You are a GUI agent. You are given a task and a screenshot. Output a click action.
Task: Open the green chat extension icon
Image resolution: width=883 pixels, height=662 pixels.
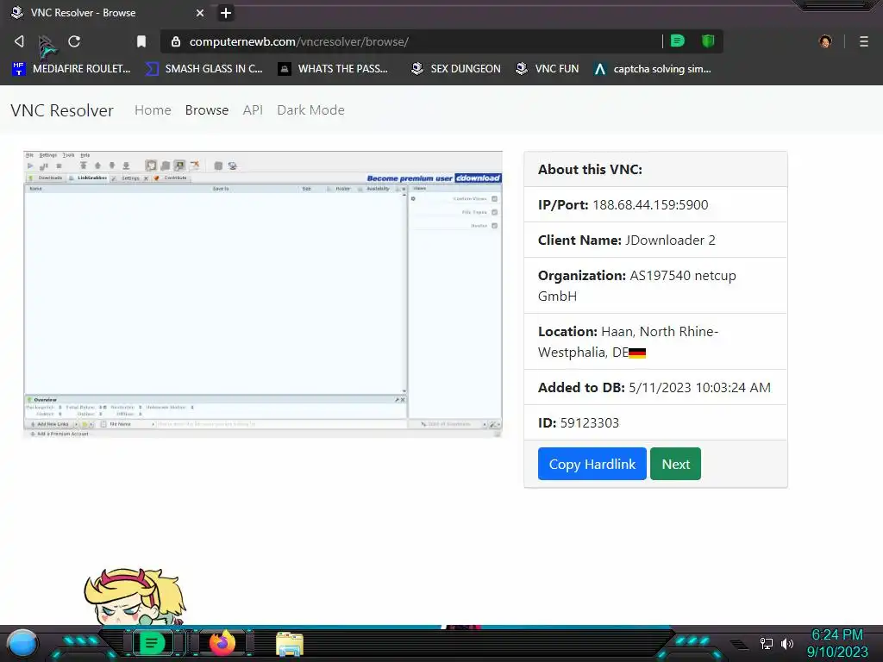678,41
